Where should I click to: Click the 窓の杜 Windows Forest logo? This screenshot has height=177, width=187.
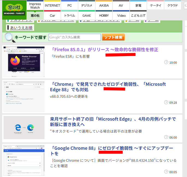tap(14, 10)
